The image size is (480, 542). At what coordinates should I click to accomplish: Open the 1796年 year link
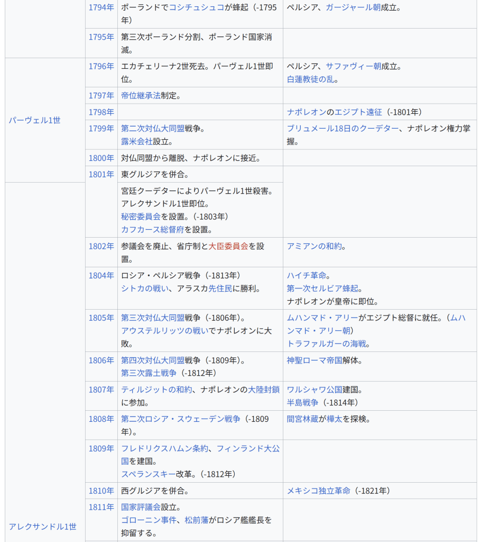pyautogui.click(x=101, y=66)
